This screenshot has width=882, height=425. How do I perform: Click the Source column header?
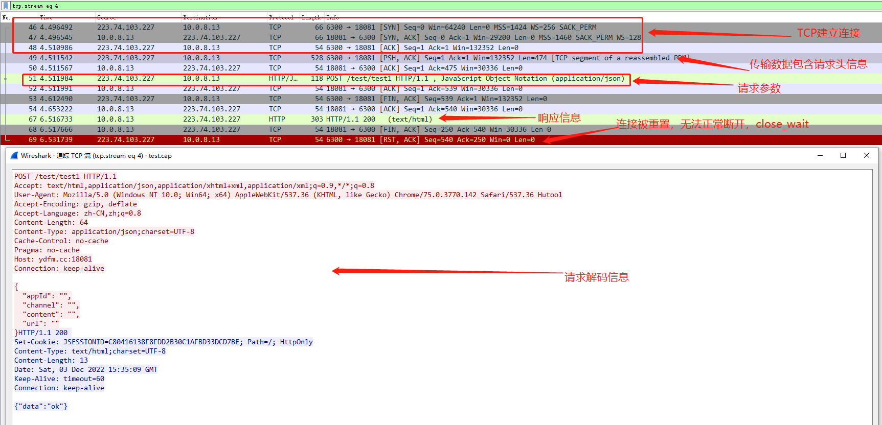pyautogui.click(x=106, y=17)
